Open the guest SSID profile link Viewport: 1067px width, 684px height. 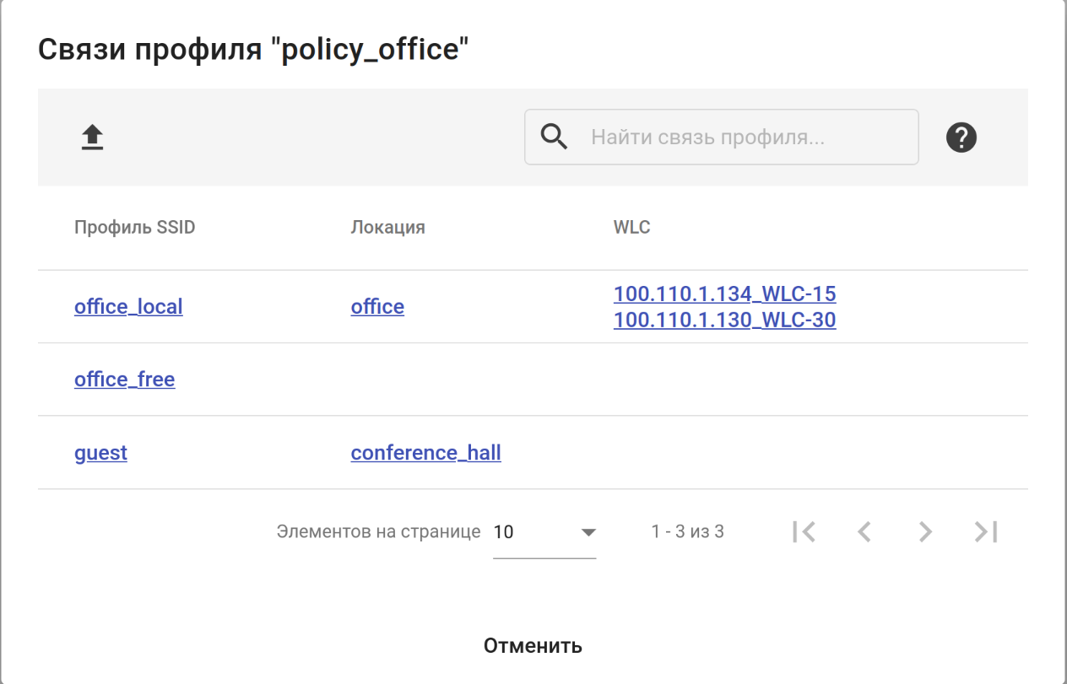click(x=100, y=453)
